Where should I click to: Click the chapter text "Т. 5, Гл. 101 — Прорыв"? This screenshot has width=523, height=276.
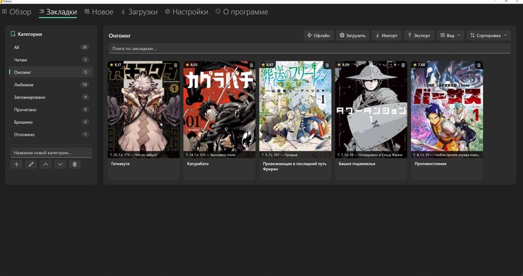279,155
